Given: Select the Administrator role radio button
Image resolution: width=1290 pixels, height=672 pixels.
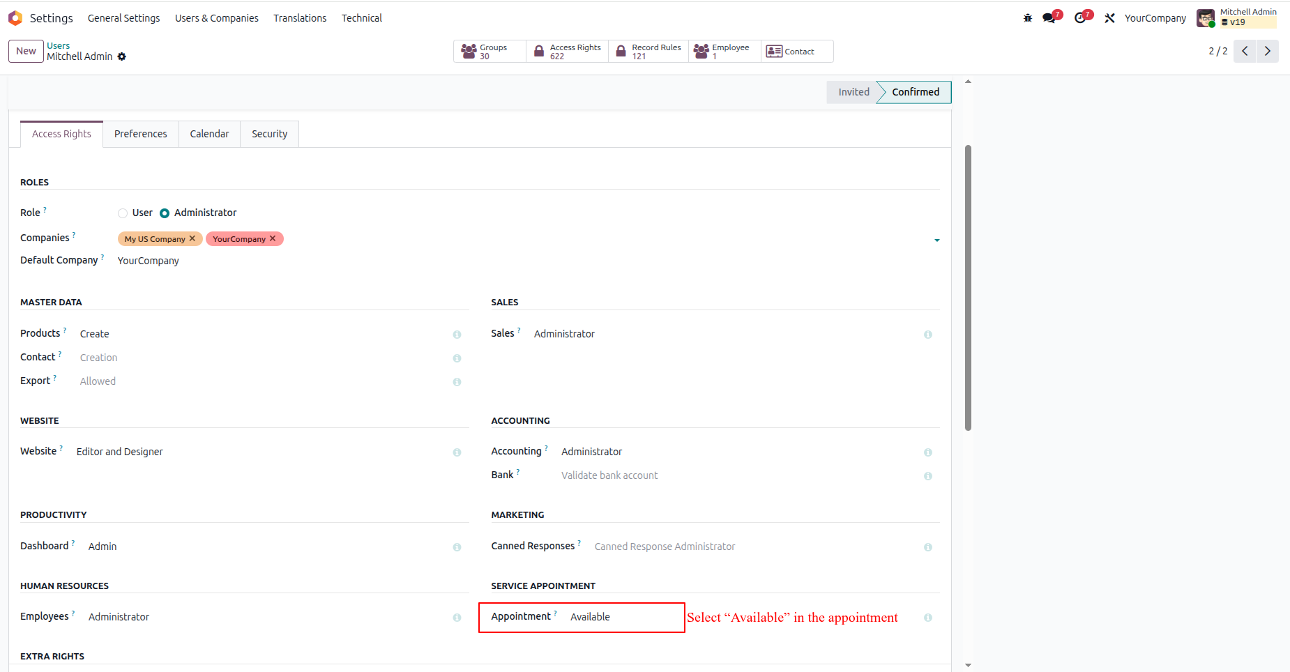Looking at the screenshot, I should tap(165, 213).
